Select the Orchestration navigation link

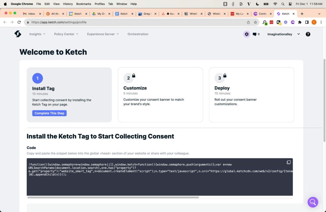tap(138, 34)
